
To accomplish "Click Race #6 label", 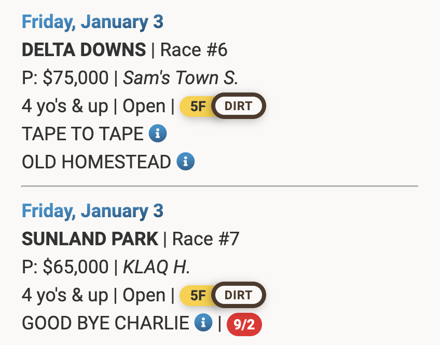I will click(x=194, y=50).
